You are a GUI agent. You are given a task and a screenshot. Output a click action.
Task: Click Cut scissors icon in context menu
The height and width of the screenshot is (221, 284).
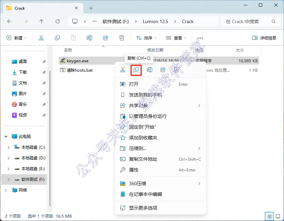click(x=123, y=70)
